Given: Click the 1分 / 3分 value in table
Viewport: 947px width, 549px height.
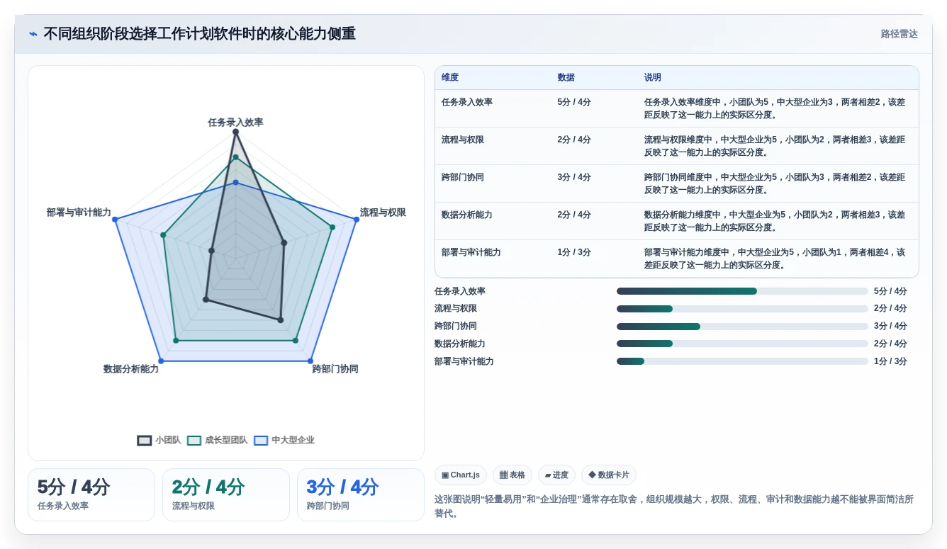Looking at the screenshot, I should [x=574, y=252].
